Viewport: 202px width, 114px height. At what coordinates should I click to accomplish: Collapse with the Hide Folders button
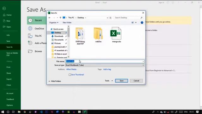(55, 81)
